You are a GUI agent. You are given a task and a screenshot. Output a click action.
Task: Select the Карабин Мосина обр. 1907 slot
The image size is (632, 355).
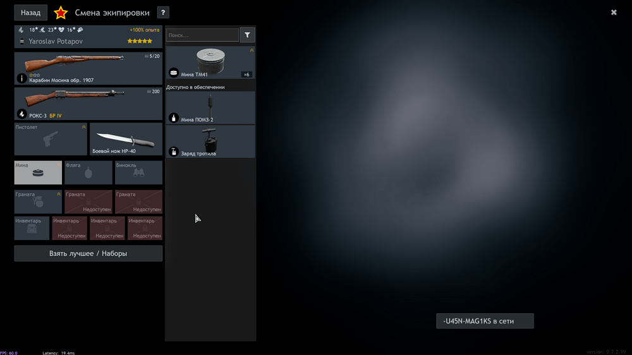pyautogui.click(x=88, y=68)
